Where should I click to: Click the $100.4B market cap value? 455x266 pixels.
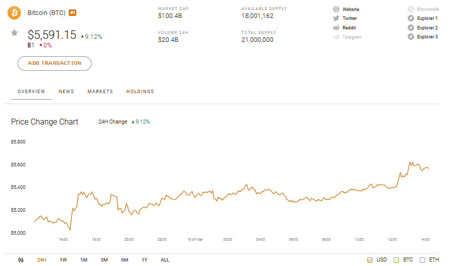pyautogui.click(x=170, y=16)
